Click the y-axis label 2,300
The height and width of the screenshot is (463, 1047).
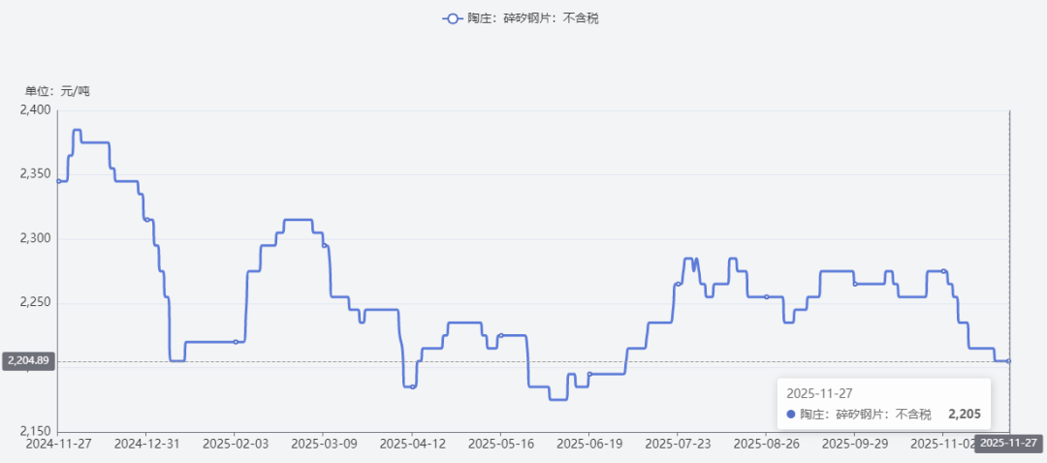(x=37, y=239)
